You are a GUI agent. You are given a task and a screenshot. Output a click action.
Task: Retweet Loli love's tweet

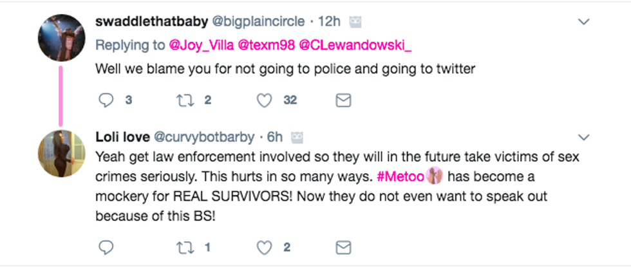[185, 248]
